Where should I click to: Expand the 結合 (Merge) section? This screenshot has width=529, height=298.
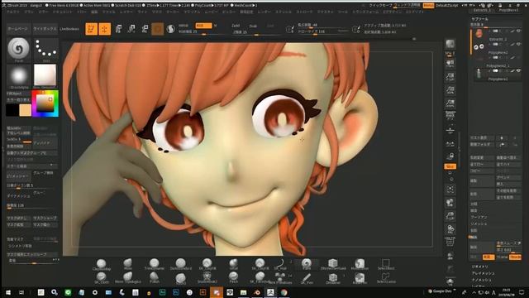point(474,210)
